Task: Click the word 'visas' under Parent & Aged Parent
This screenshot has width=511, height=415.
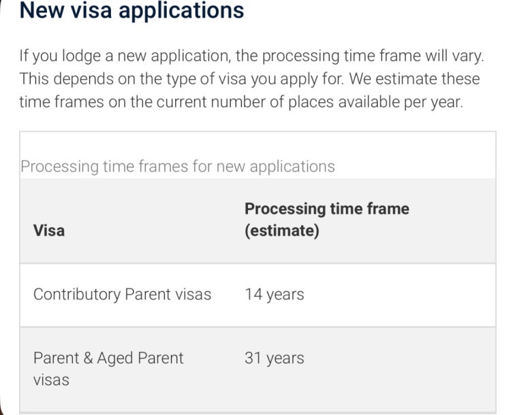Action: point(51,380)
